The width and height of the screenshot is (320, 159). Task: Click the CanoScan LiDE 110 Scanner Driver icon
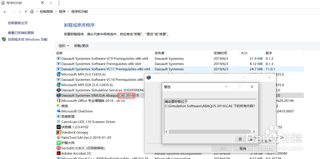tap(59, 121)
